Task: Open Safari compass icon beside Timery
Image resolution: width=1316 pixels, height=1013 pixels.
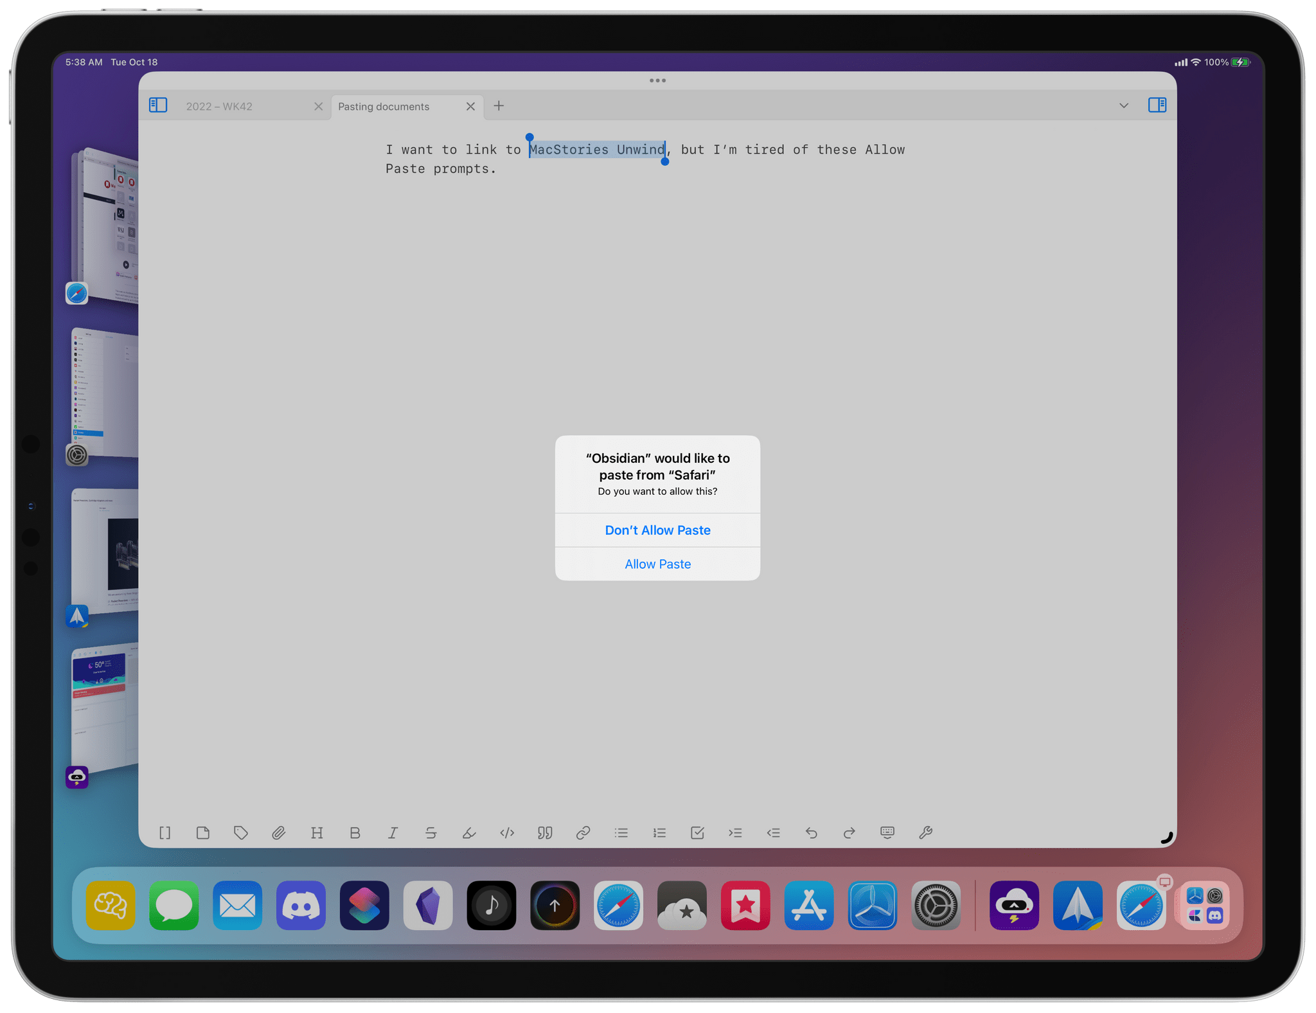Action: (x=618, y=906)
